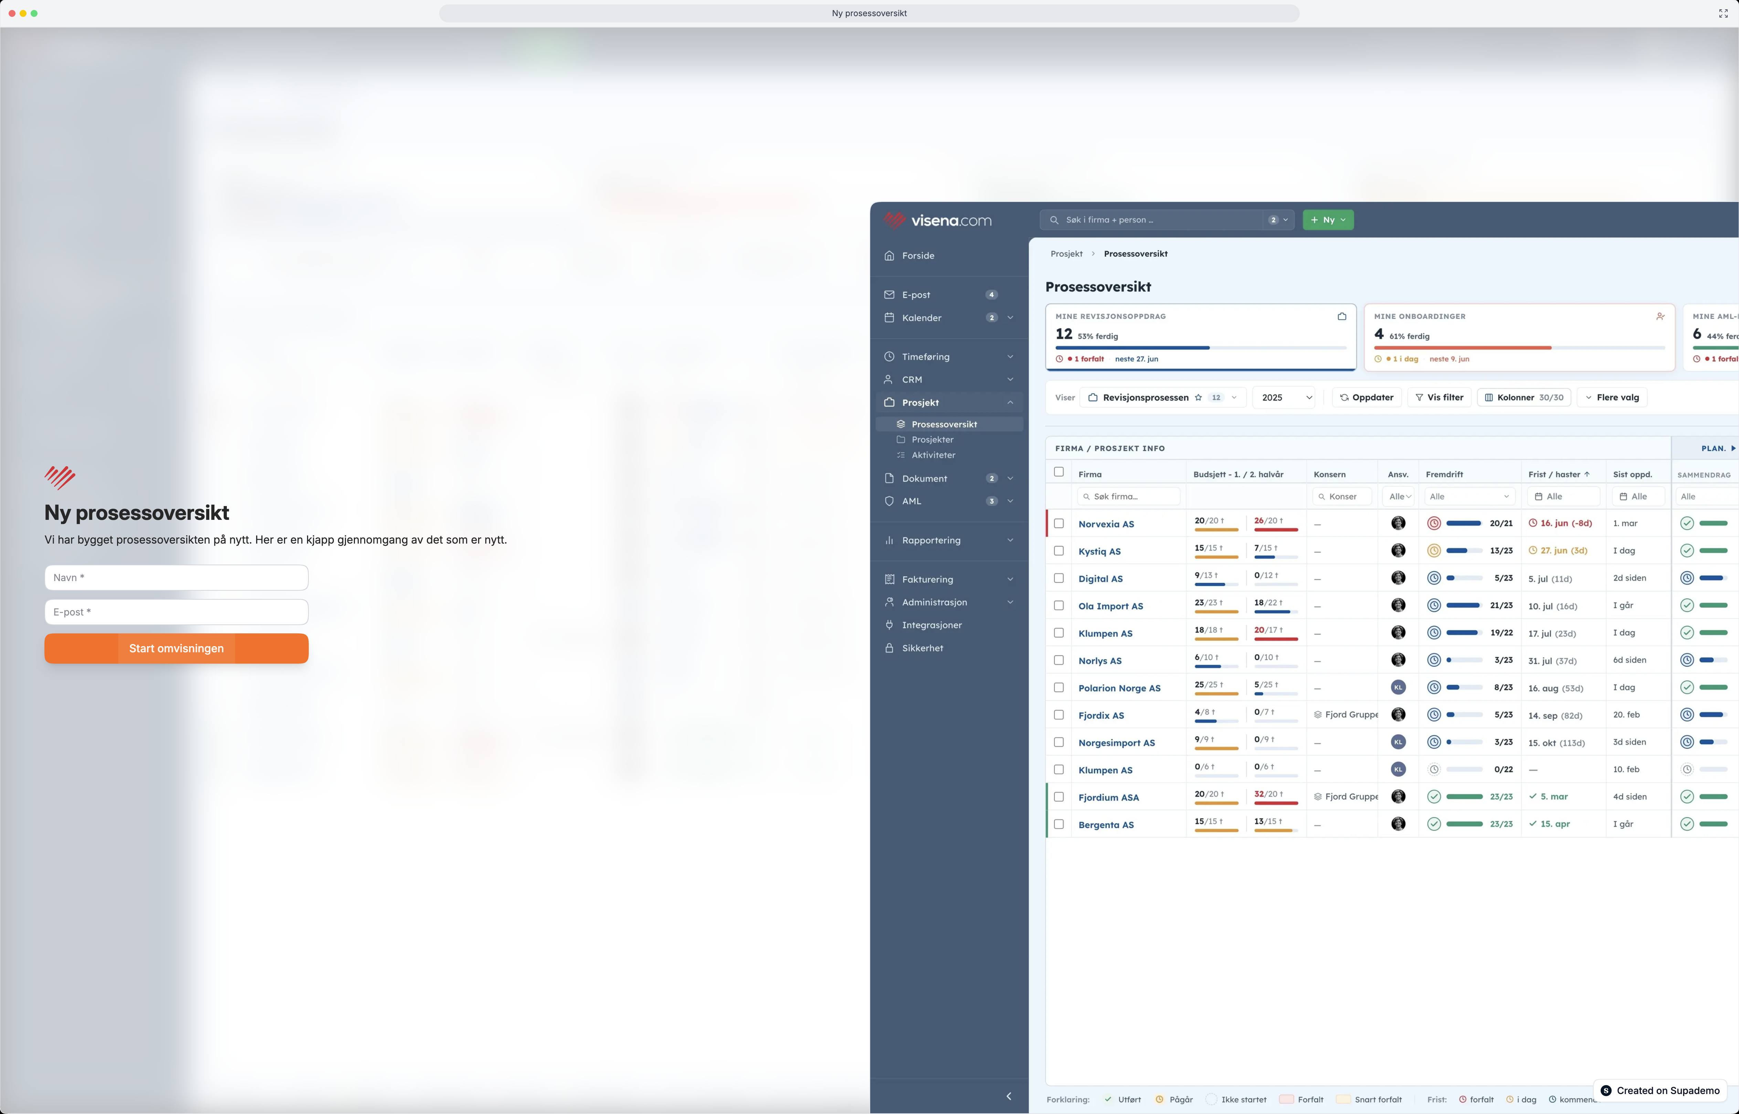
Task: Click the visena.com logo
Action: tap(937, 220)
